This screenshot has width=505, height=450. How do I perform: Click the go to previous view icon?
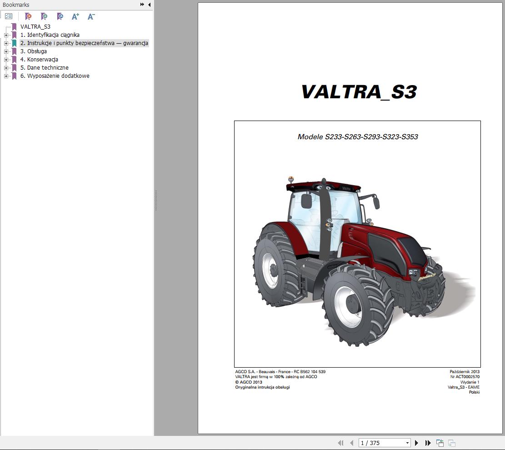click(x=440, y=443)
